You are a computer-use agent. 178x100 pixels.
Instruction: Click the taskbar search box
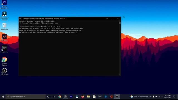[26, 97]
